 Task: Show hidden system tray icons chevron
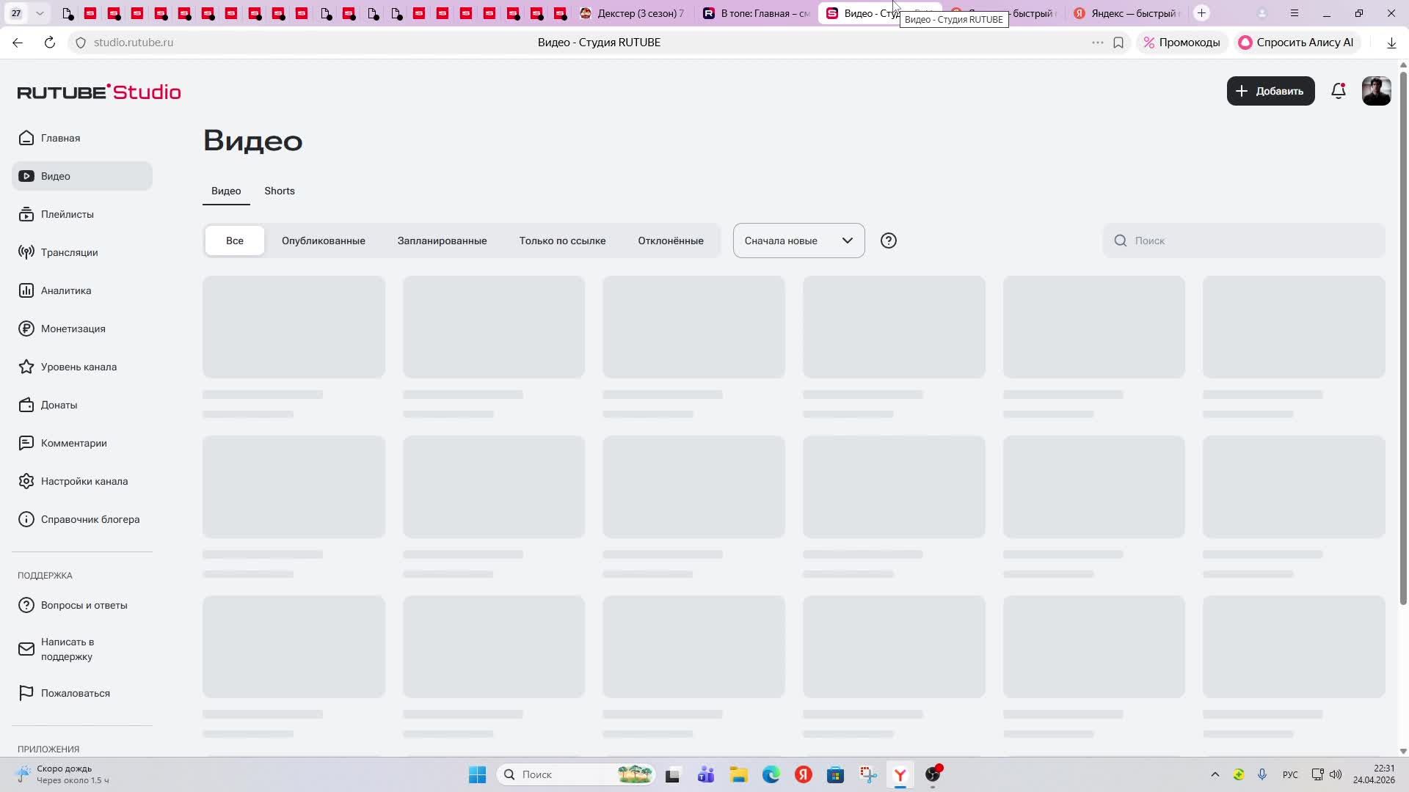(1215, 774)
